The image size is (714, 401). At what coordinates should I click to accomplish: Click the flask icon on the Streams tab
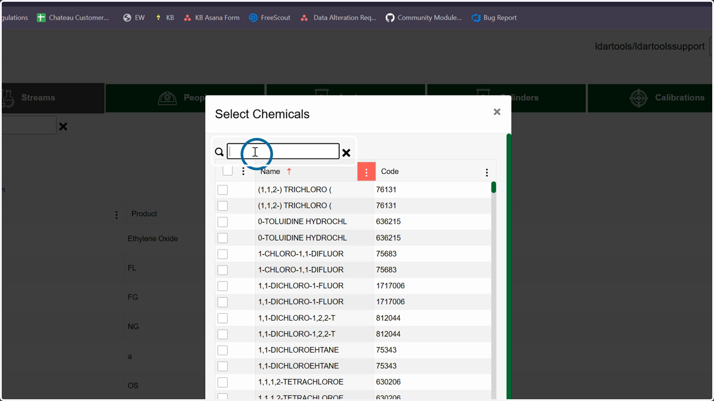[8, 98]
